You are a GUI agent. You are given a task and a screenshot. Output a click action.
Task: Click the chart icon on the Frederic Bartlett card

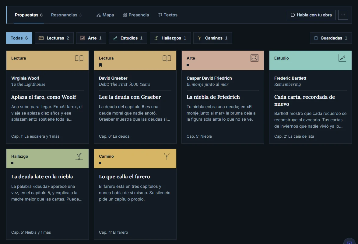pyautogui.click(x=342, y=58)
